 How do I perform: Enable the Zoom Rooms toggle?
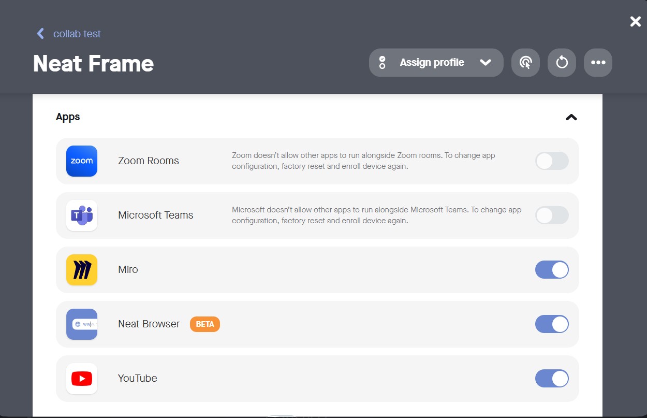click(x=552, y=161)
